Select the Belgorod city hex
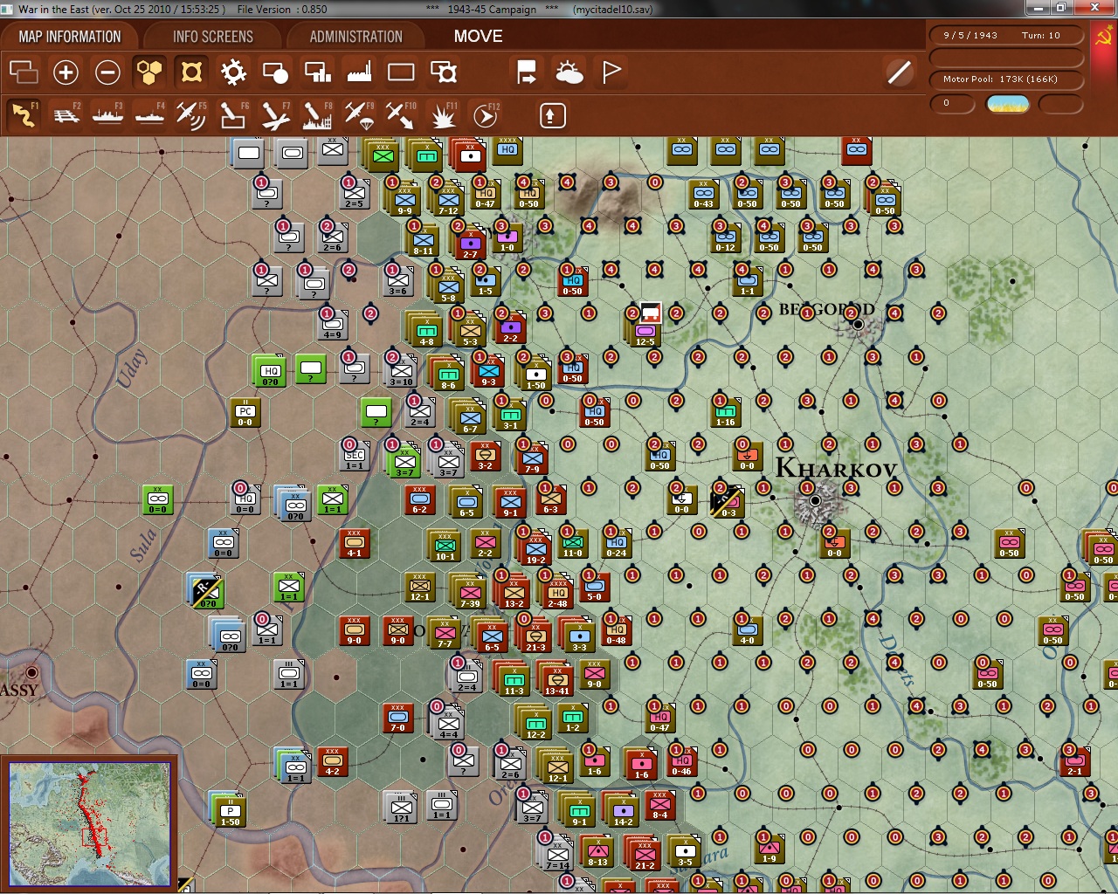1118x894 pixels. point(858,324)
